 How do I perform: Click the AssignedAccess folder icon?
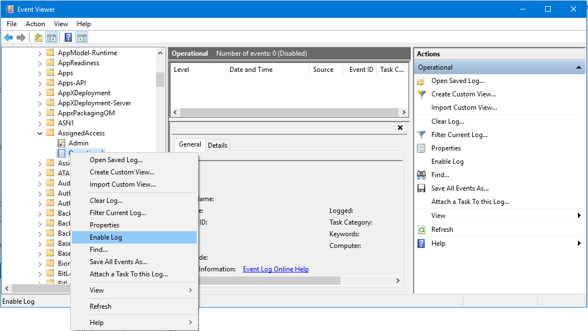[x=50, y=133]
